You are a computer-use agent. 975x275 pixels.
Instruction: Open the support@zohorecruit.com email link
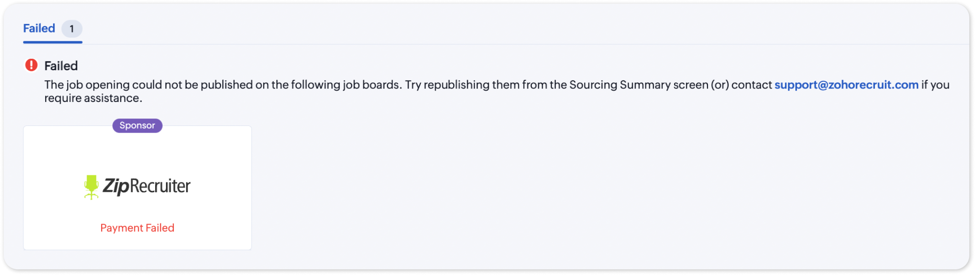pos(846,85)
